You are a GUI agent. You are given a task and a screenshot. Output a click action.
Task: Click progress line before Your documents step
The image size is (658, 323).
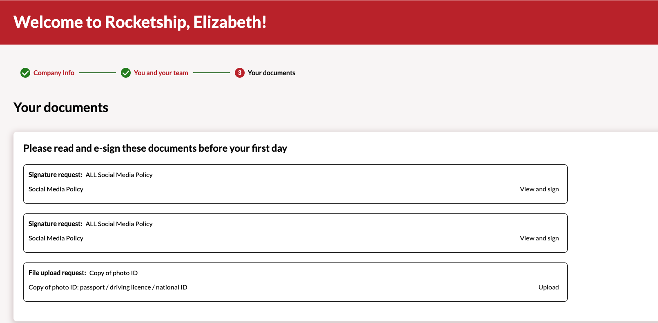coord(212,73)
